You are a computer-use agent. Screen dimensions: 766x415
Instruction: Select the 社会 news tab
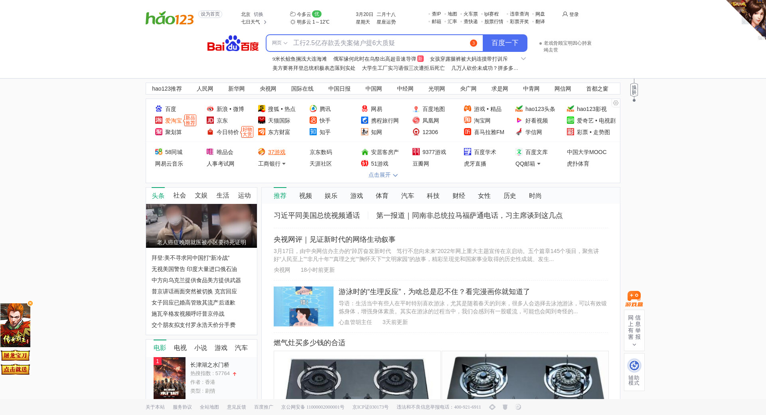click(x=179, y=196)
